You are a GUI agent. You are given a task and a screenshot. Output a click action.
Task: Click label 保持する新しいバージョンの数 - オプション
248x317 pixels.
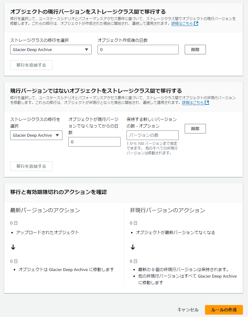[x=152, y=122]
